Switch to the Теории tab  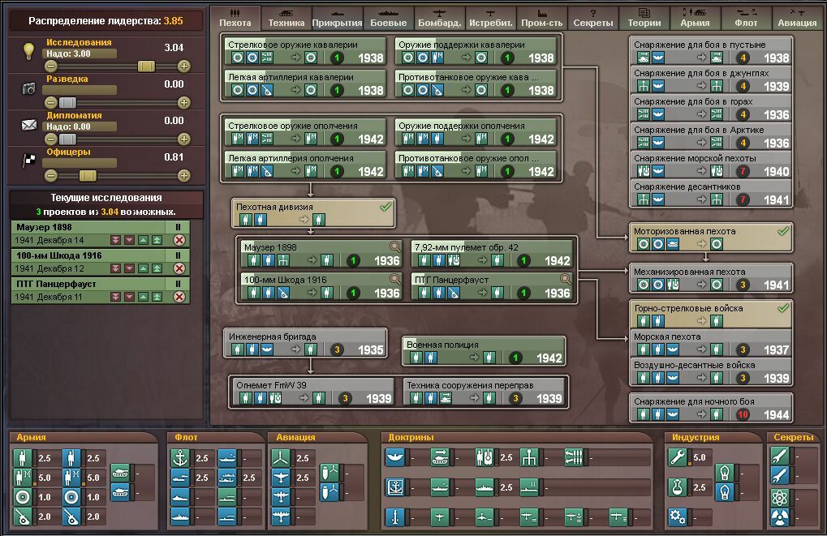(x=644, y=18)
